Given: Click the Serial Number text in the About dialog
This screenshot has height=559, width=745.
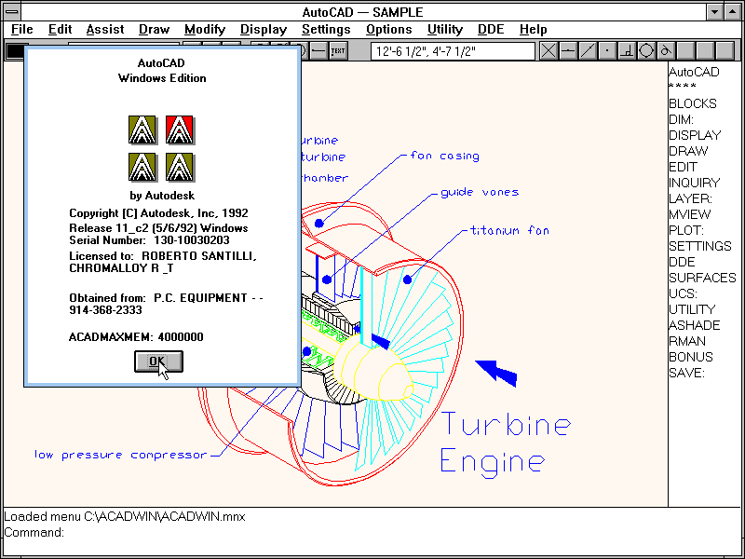Looking at the screenshot, I should 149,240.
